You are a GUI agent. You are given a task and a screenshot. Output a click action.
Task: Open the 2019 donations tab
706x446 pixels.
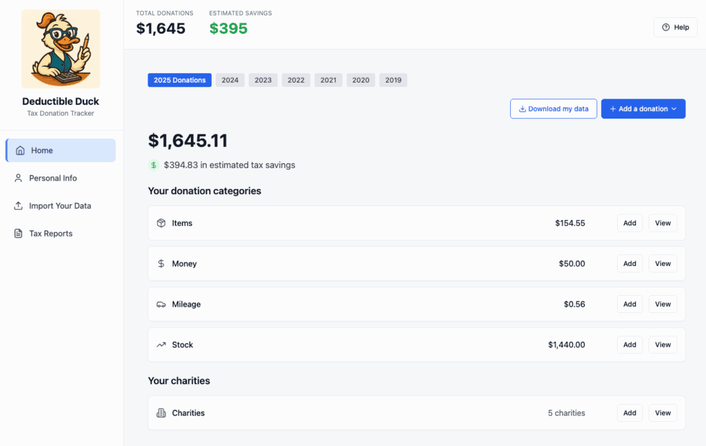point(393,80)
